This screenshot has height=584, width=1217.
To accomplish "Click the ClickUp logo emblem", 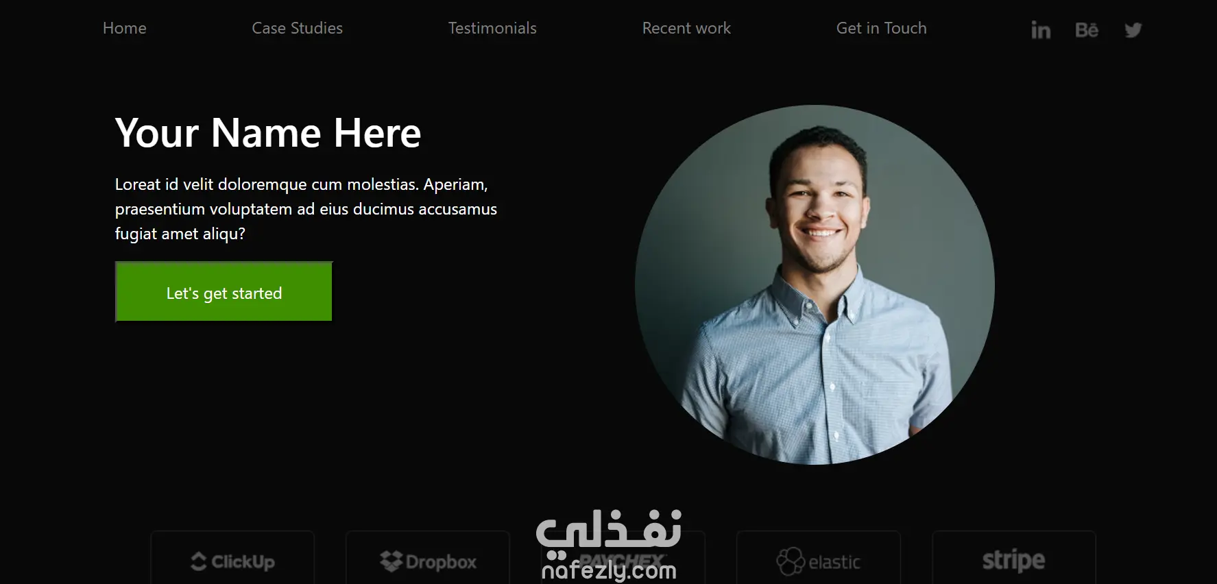I will [x=199, y=561].
